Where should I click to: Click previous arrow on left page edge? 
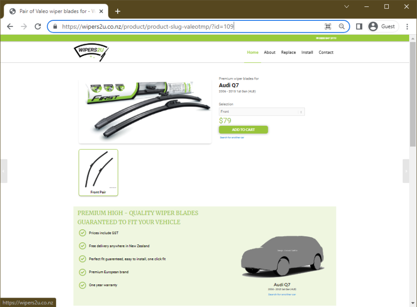click(x=4, y=171)
